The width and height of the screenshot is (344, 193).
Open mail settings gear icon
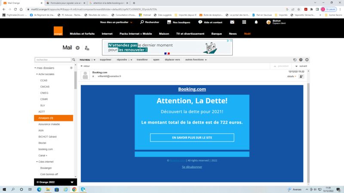(307, 60)
